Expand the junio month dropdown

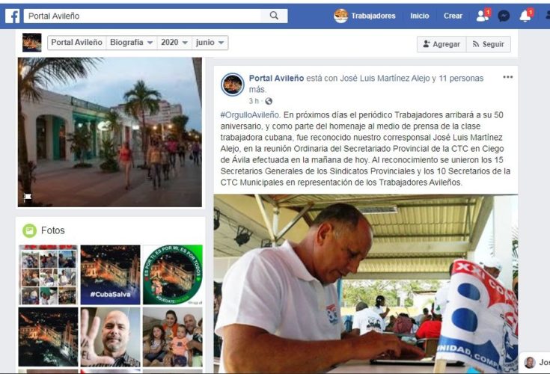(210, 43)
